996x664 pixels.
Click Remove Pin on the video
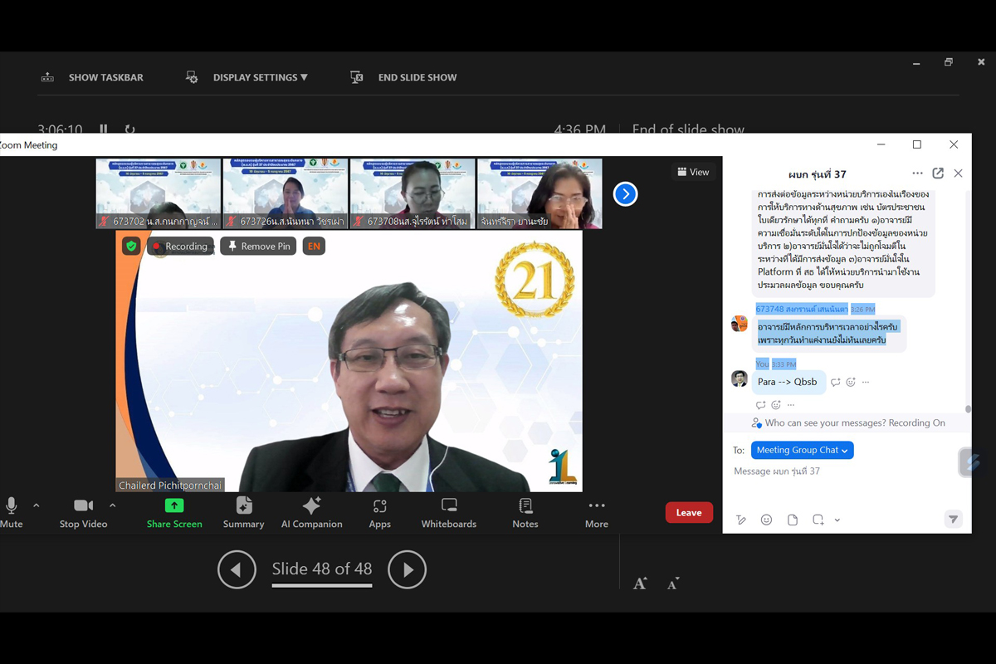click(x=258, y=247)
